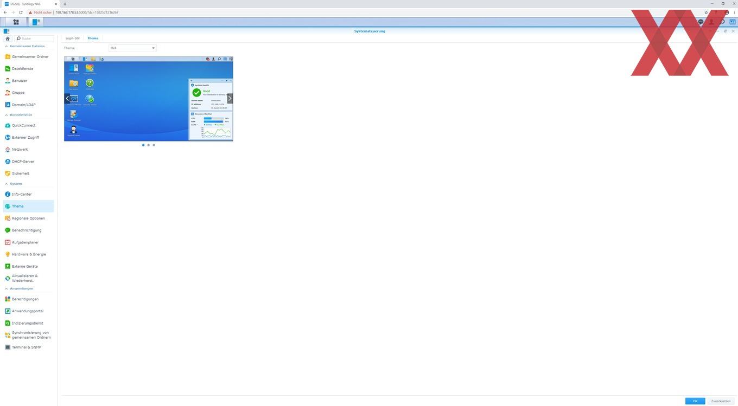Open the DHCP-Server settings
This screenshot has width=738, height=406.
point(28,162)
